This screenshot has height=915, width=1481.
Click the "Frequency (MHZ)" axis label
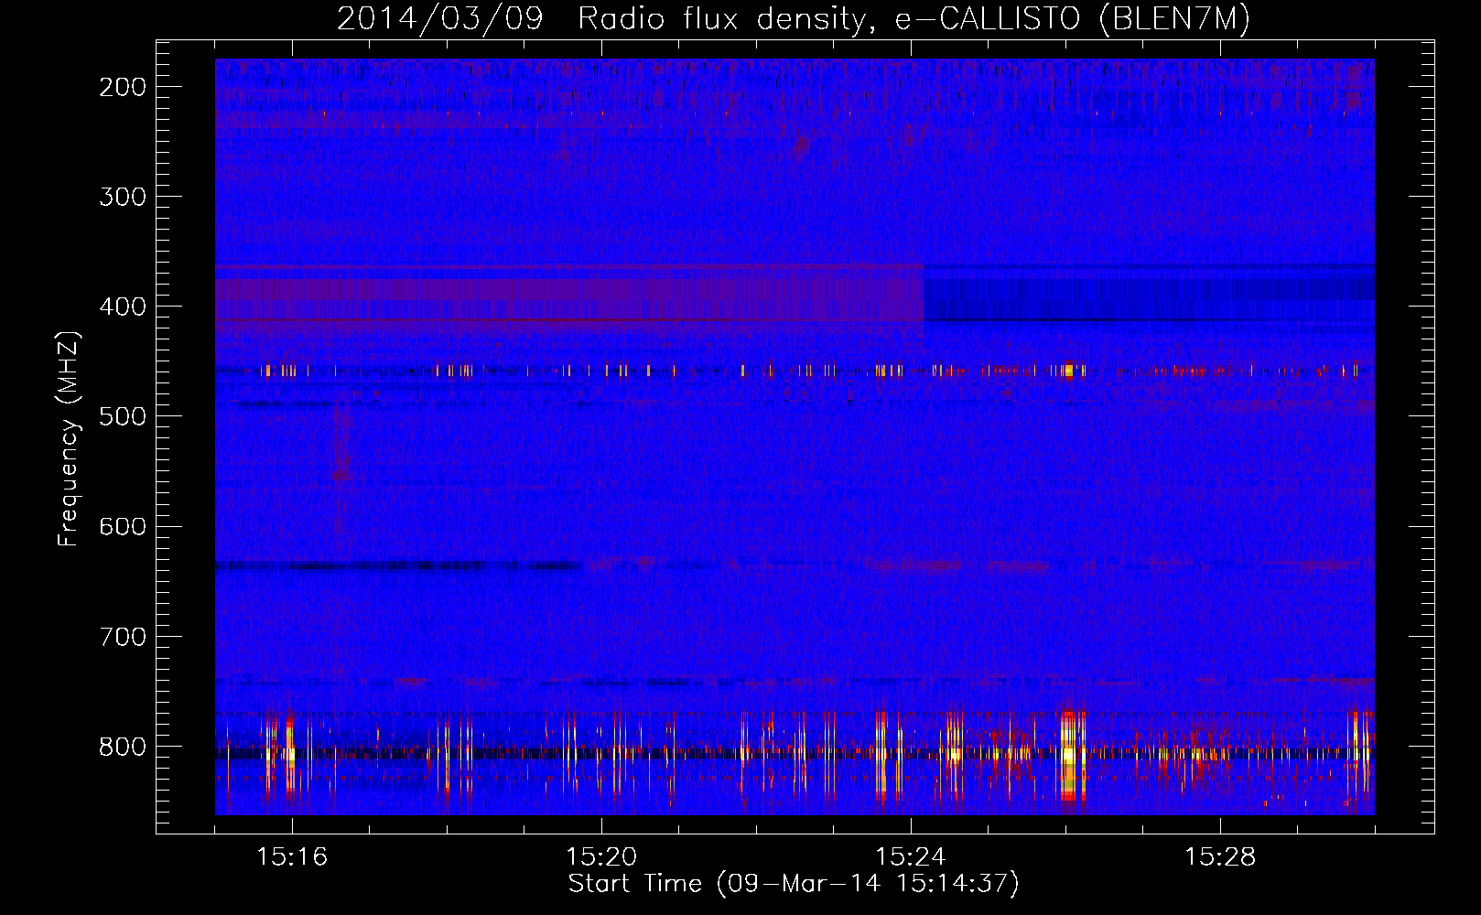69,439
